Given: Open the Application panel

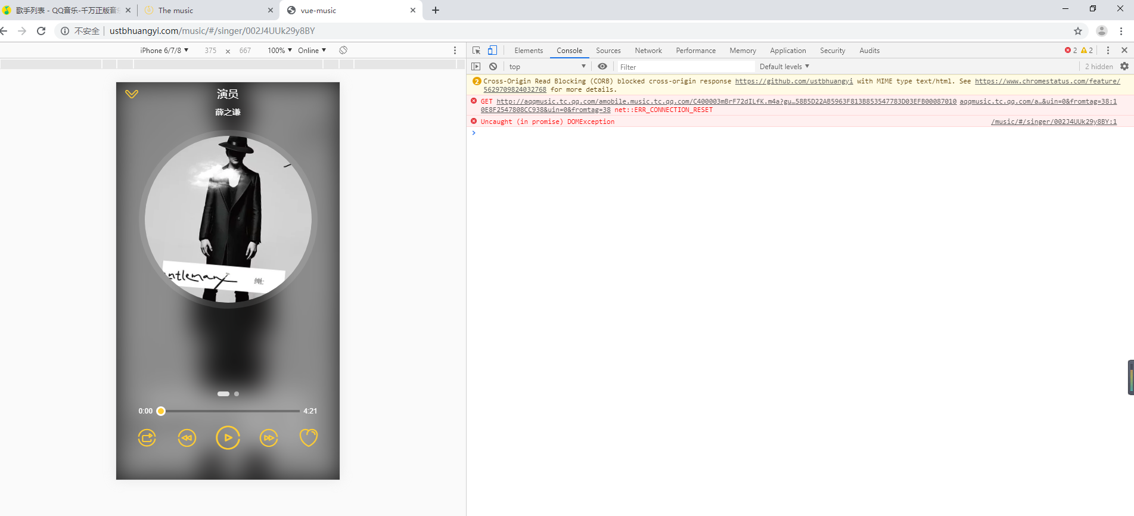Looking at the screenshot, I should [x=788, y=51].
